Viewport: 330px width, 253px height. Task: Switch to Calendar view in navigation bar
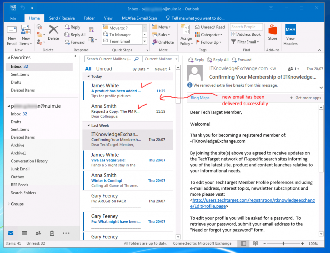(x=25, y=233)
